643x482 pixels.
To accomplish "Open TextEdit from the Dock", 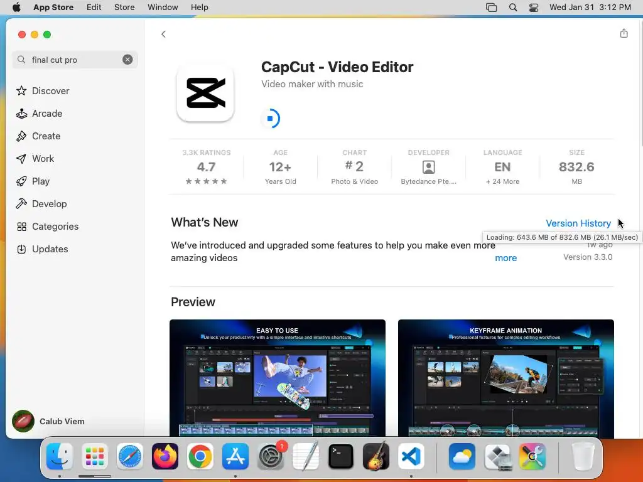I will tap(306, 456).
